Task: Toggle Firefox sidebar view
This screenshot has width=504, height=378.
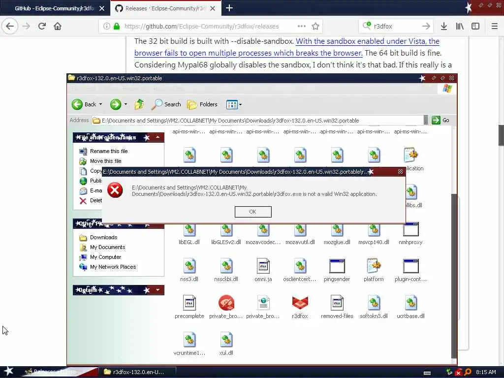Action: coord(475,27)
